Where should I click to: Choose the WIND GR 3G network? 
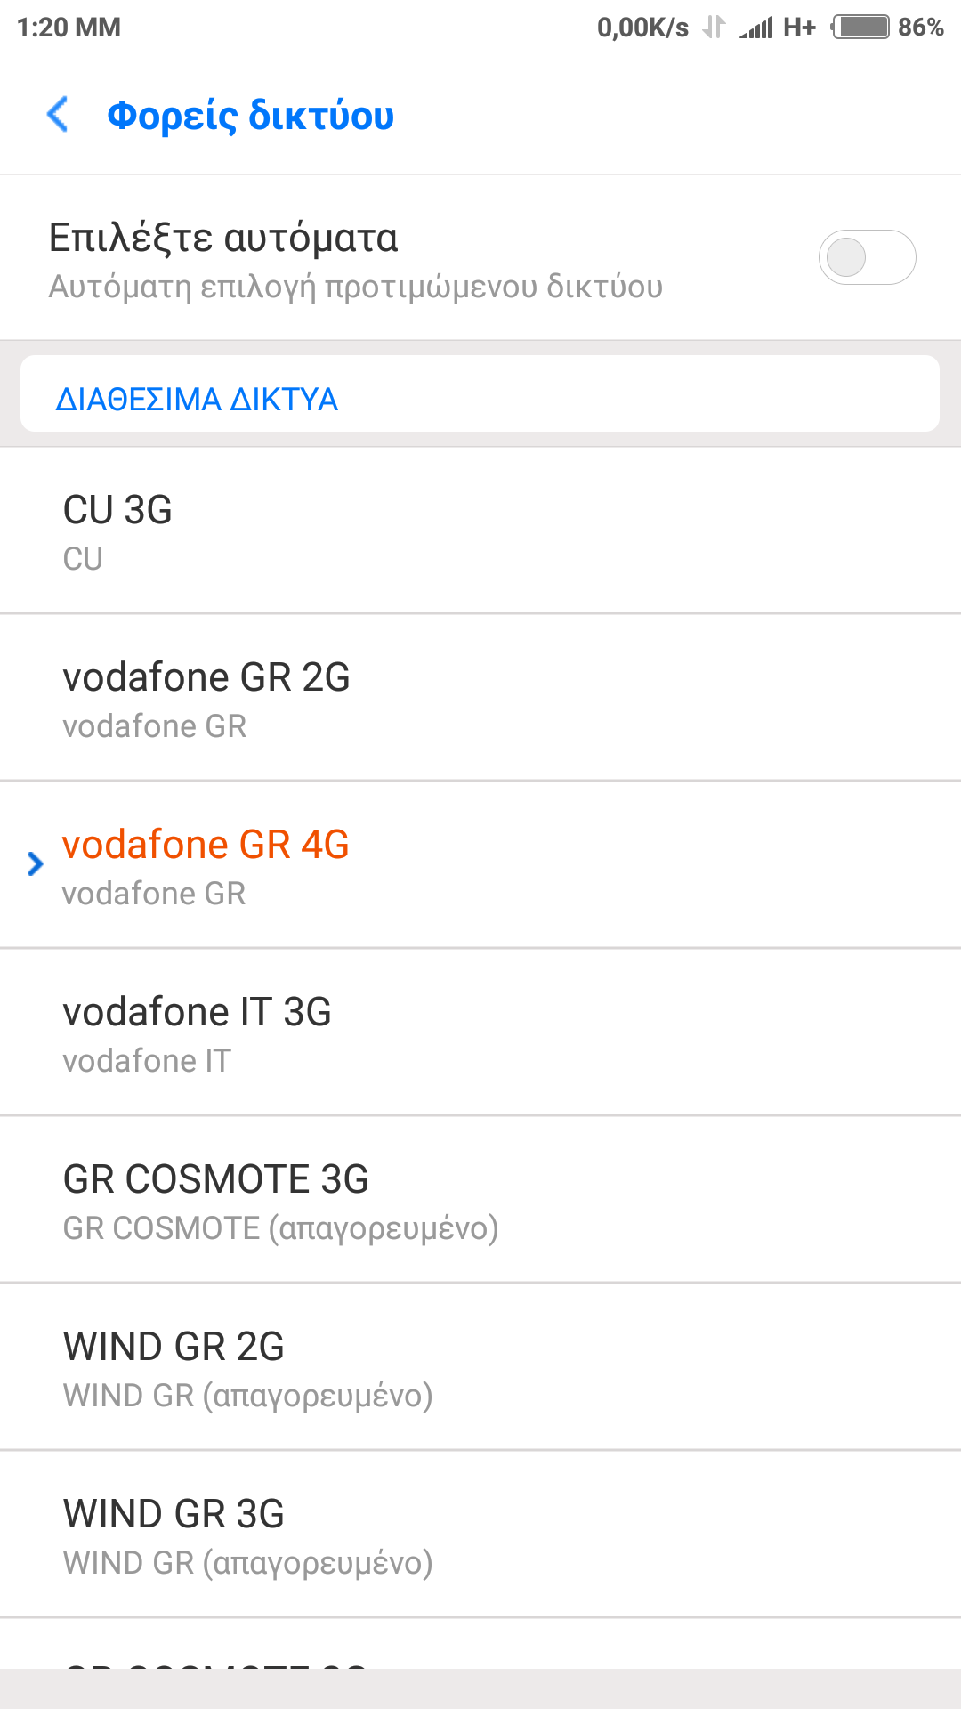[x=480, y=1535]
